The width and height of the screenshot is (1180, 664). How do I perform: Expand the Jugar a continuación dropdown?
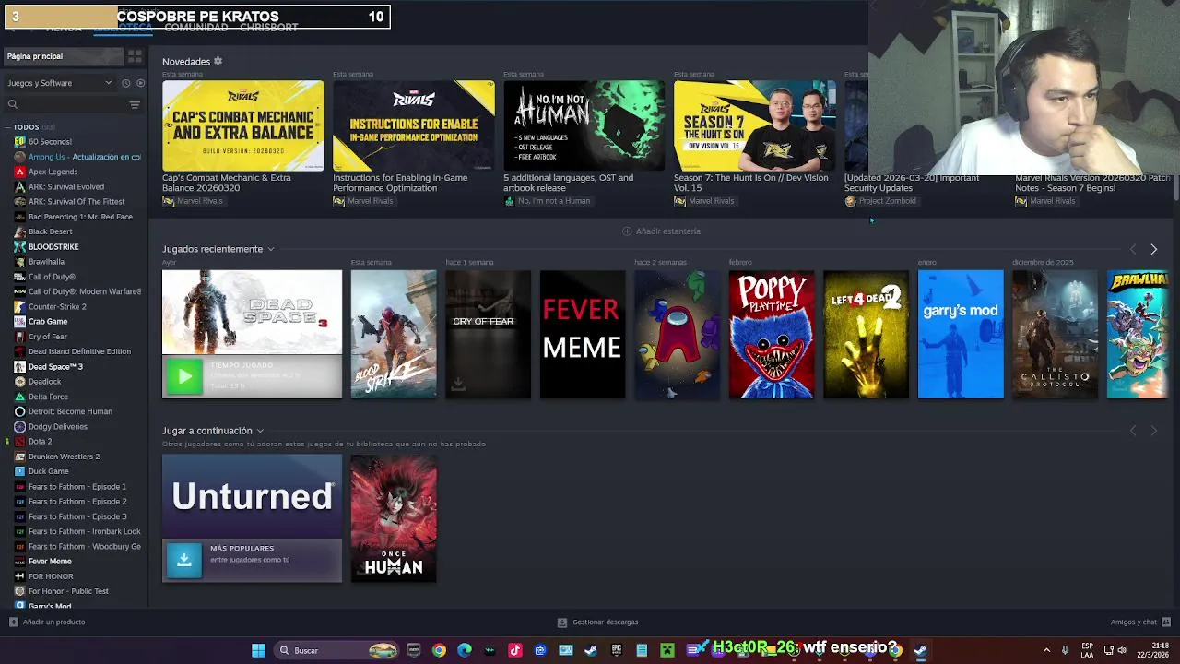click(x=260, y=432)
